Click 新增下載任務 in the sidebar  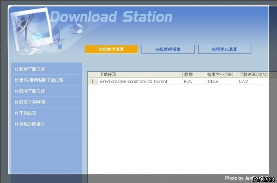(x=32, y=69)
